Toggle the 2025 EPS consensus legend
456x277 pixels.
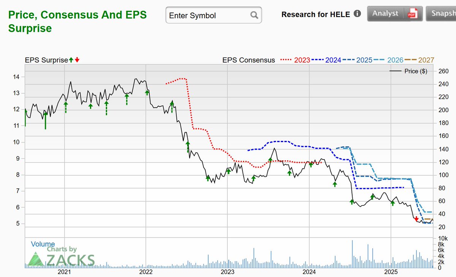(x=357, y=60)
